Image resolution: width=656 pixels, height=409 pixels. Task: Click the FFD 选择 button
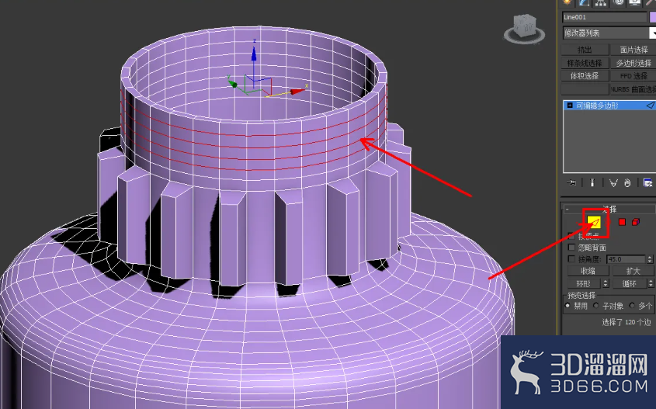(x=633, y=76)
